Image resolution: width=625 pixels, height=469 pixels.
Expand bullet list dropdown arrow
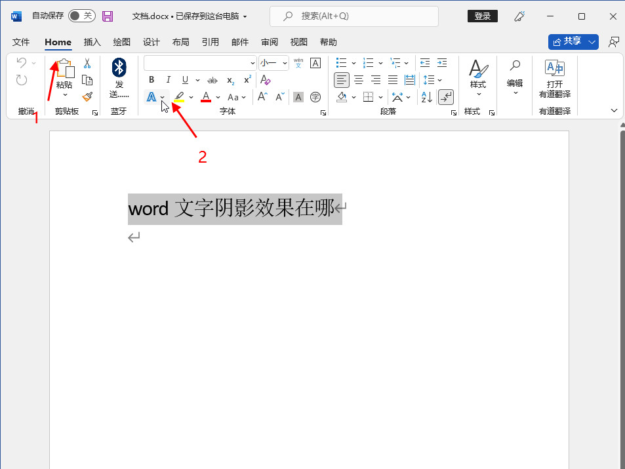(x=353, y=63)
